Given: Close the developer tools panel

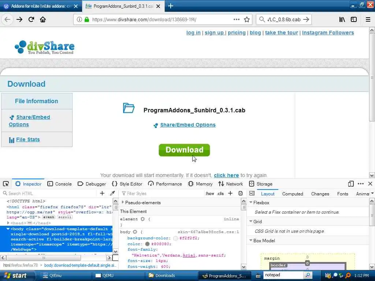Looking at the screenshot, I should [x=370, y=184].
